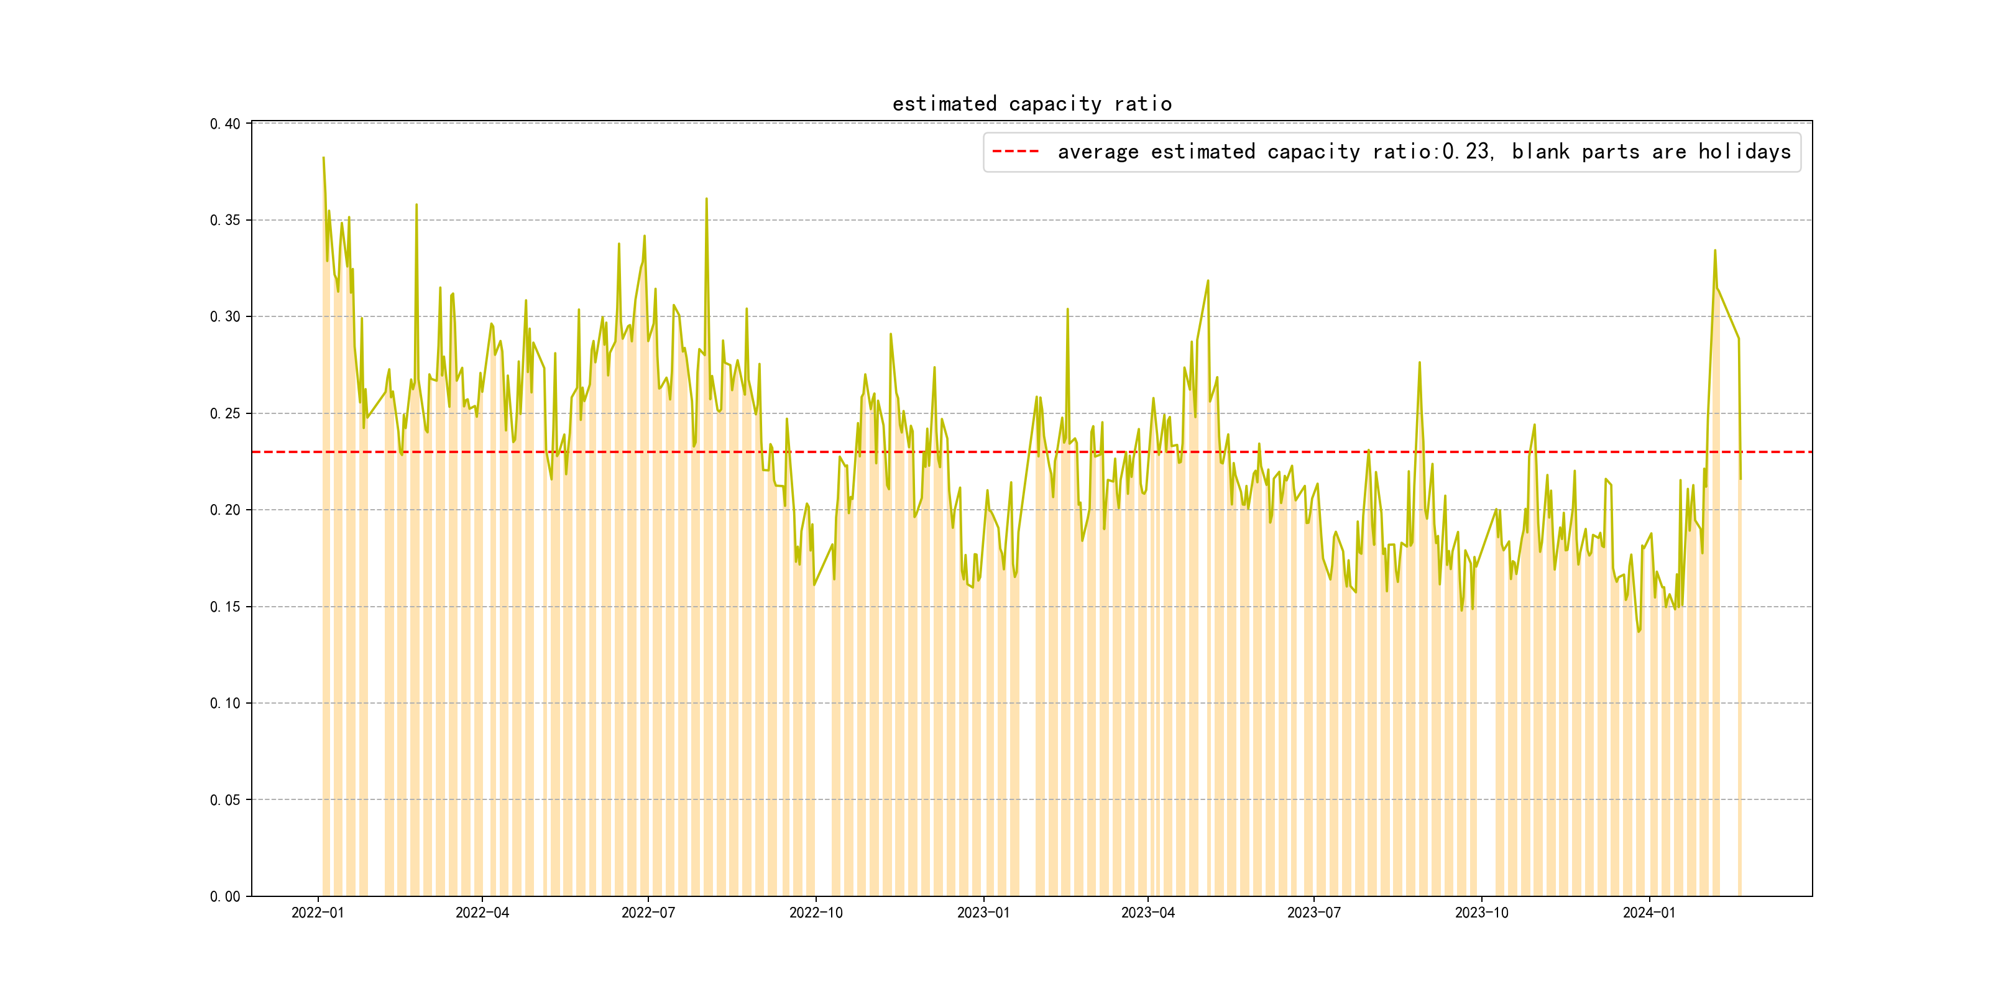Click the 2022-10 x-axis label
2014x1007 pixels.
816,913
